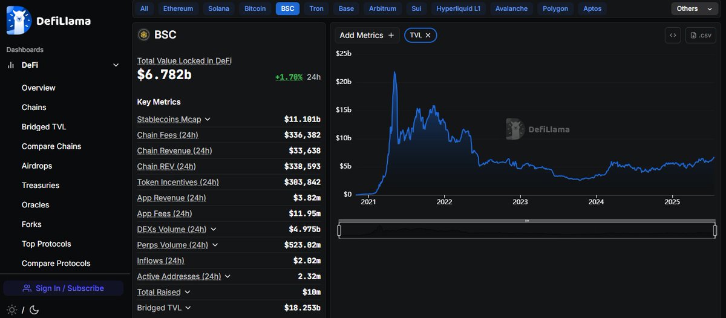Open the Oracles sidebar link
The width and height of the screenshot is (726, 318).
(x=36, y=205)
